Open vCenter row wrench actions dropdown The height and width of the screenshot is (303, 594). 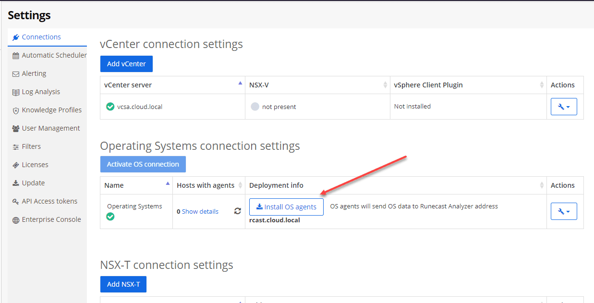564,107
